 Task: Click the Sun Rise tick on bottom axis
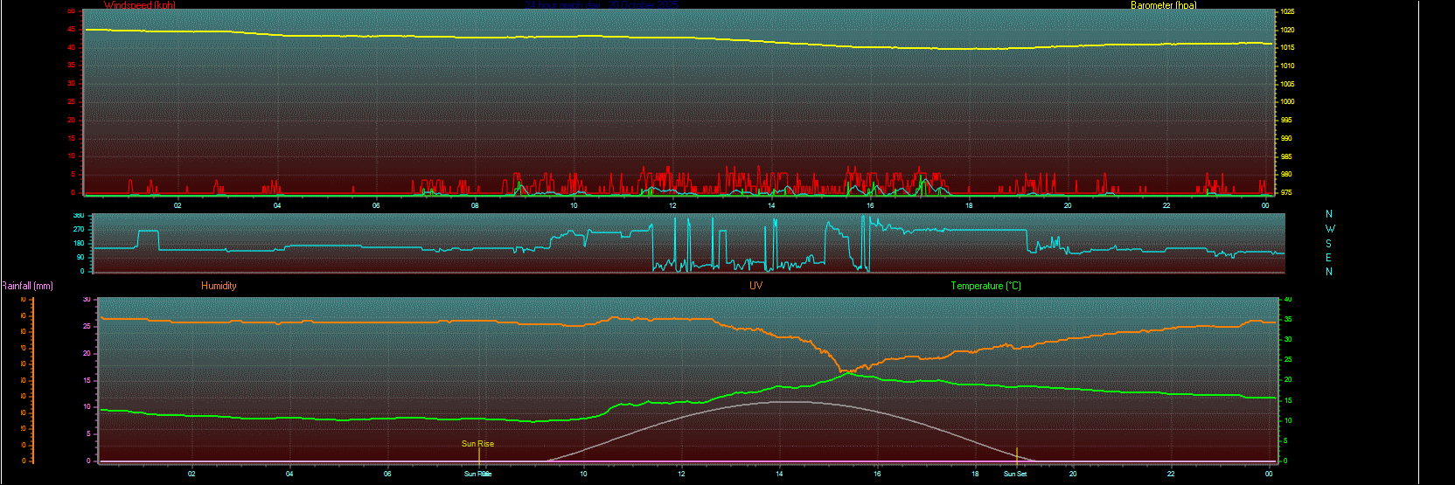(477, 474)
